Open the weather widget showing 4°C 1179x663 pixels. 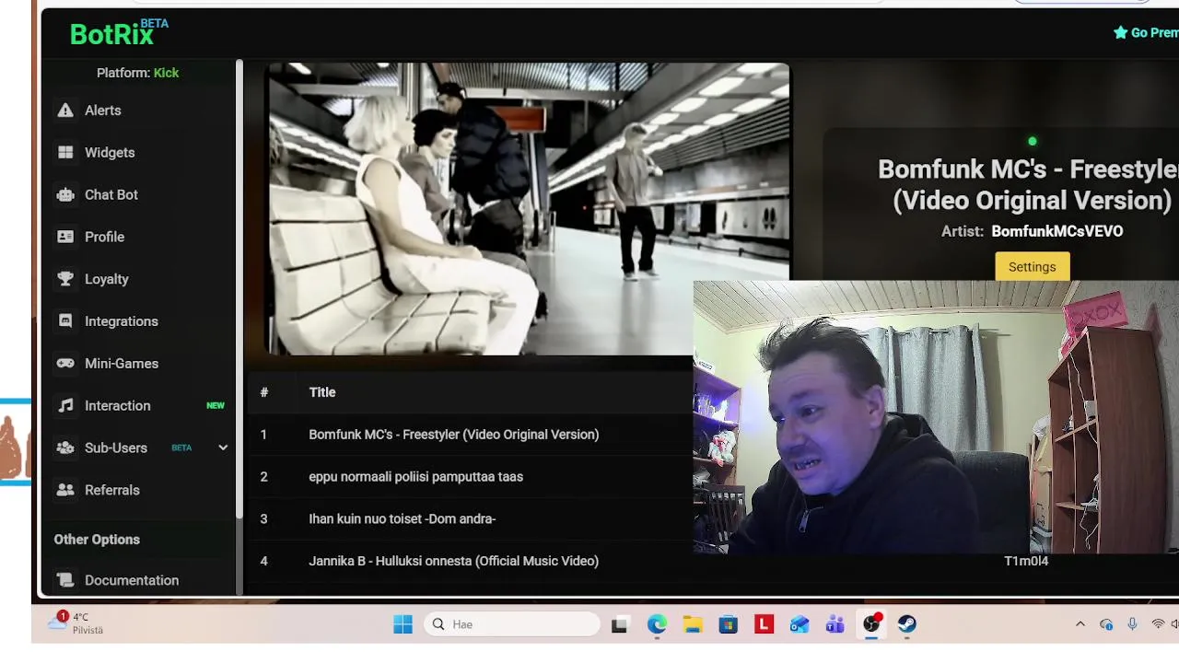[x=77, y=623]
